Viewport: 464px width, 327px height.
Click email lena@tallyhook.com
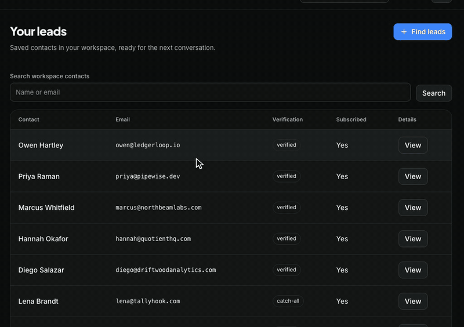tap(148, 301)
